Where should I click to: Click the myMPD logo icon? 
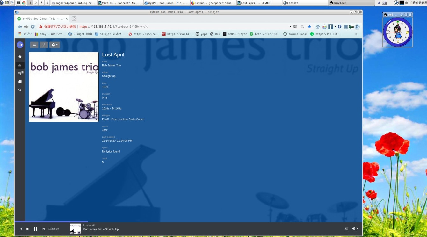point(20,45)
